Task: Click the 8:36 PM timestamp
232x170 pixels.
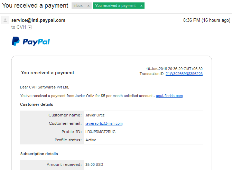Action: click(x=207, y=20)
